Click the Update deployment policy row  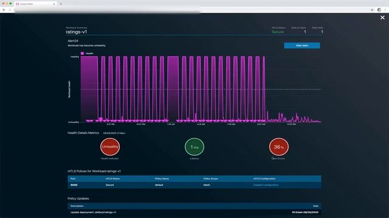[194, 213]
